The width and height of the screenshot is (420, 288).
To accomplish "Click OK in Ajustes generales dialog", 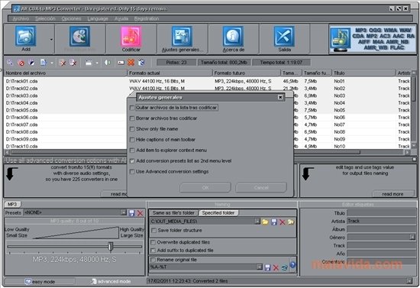I will click(x=205, y=187).
